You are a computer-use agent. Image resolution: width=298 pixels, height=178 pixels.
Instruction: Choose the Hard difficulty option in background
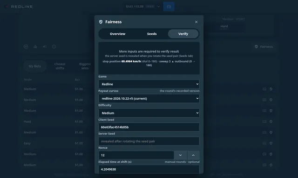(x=224, y=27)
